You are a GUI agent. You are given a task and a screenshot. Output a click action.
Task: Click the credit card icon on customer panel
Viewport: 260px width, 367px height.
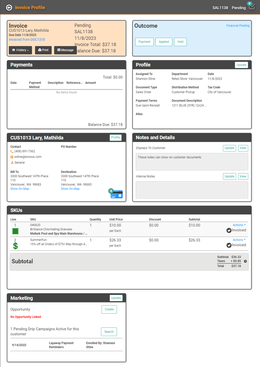pyautogui.click(x=116, y=194)
